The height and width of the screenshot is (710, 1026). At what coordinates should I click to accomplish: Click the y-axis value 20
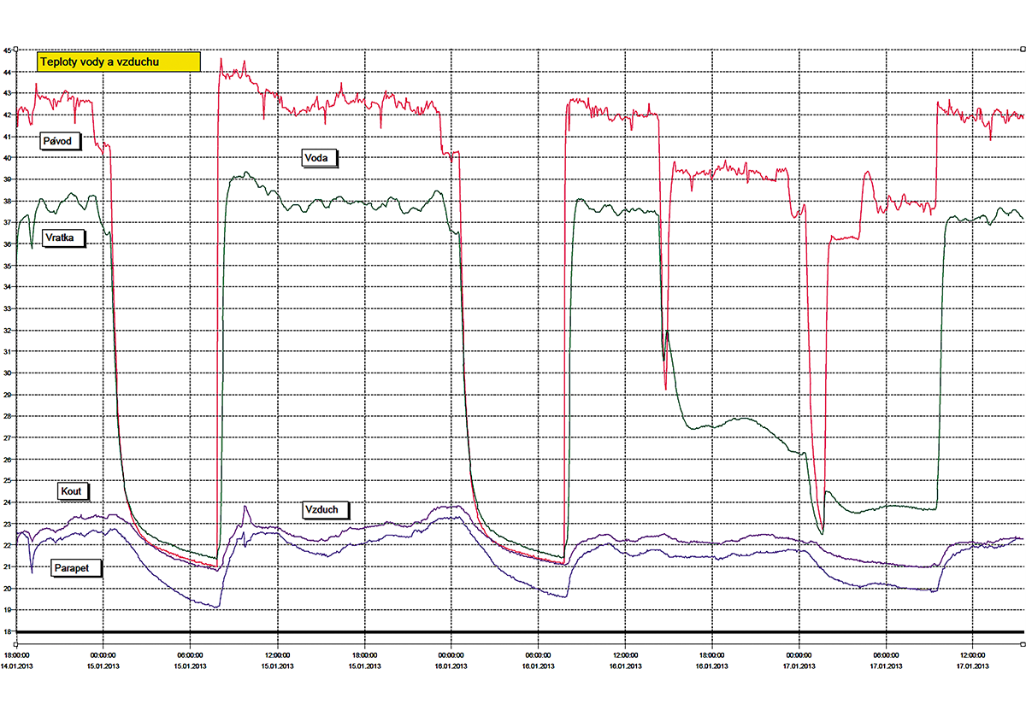click(x=7, y=589)
